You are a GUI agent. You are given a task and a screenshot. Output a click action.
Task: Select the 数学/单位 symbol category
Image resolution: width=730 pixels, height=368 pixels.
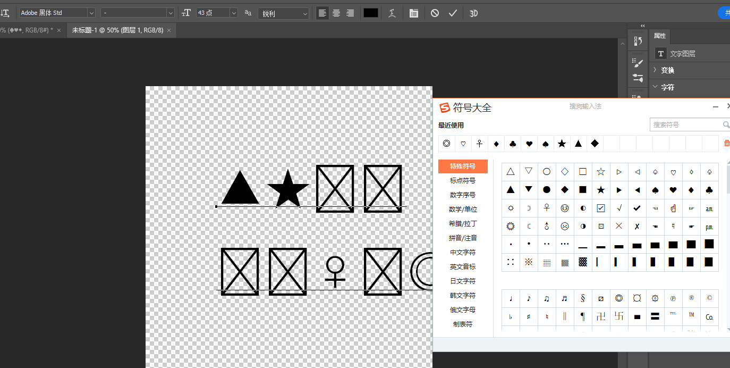point(463,210)
